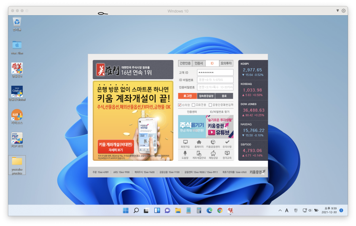The height and width of the screenshot is (226, 356).
Task: Expand the Parallels title bar dropdown arrow
Action: [338, 11]
